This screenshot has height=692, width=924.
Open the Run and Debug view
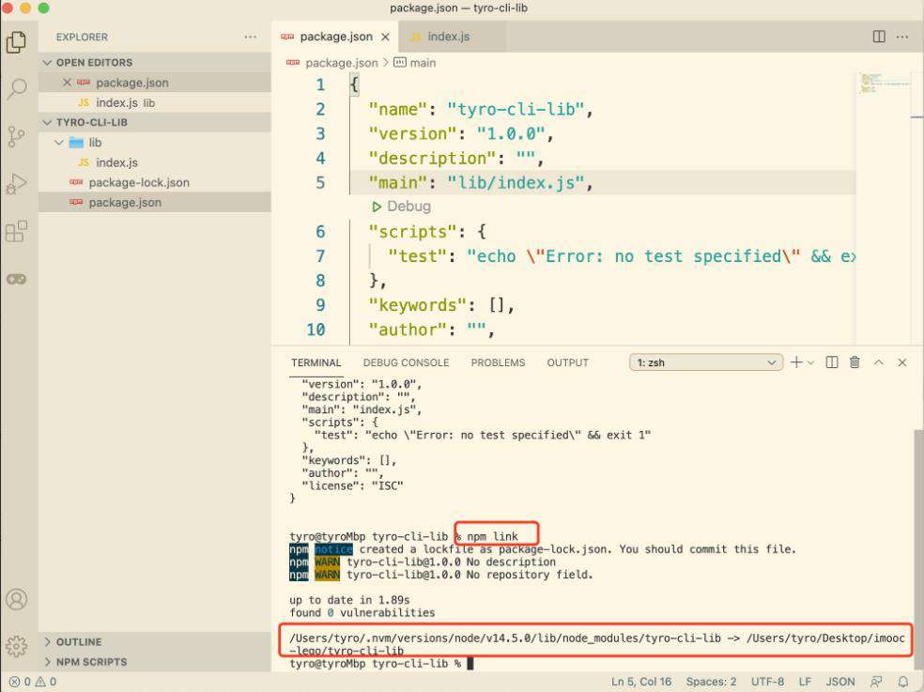(x=17, y=184)
